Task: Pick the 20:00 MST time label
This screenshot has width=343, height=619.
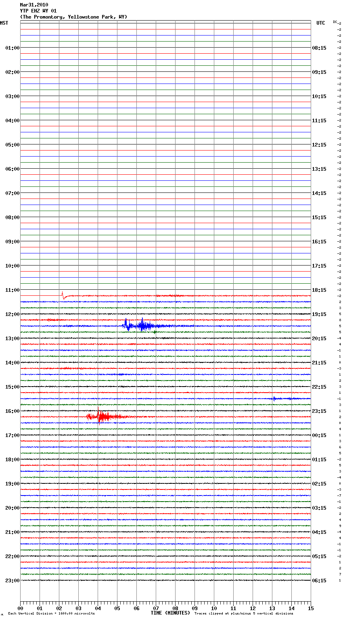Action: 13,508
